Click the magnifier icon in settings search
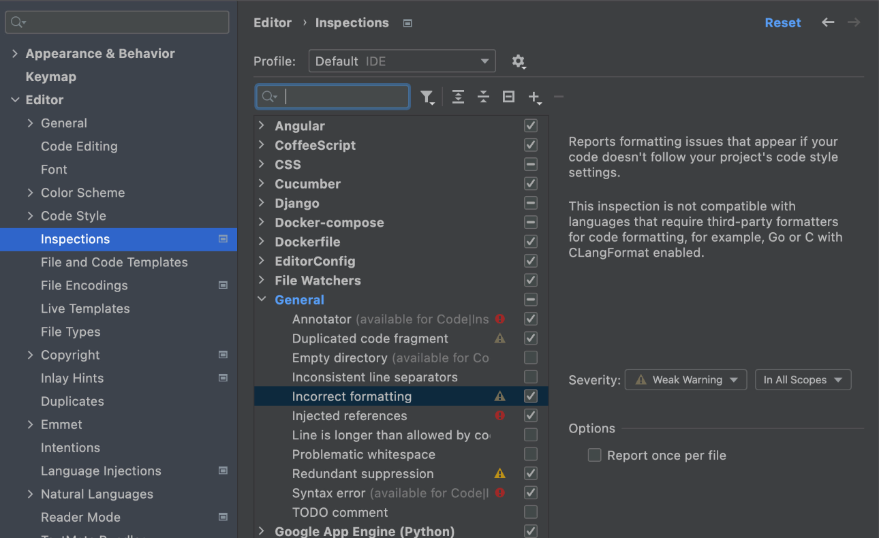This screenshot has height=538, width=879. pos(18,22)
